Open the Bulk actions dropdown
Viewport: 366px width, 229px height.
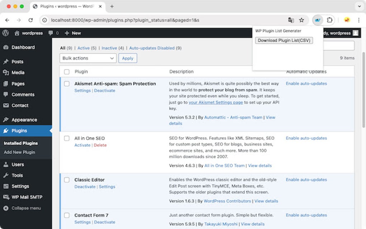(88, 58)
